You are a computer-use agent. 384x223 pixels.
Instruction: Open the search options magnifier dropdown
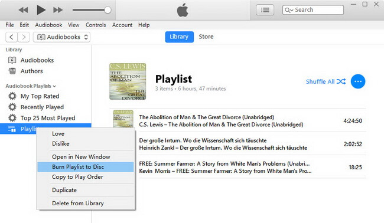289,10
